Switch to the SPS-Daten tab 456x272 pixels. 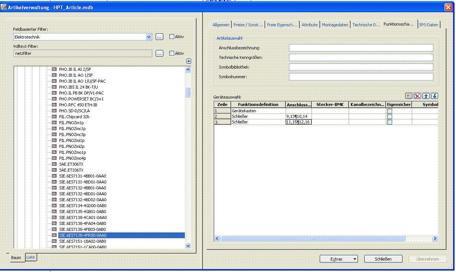coord(429,25)
